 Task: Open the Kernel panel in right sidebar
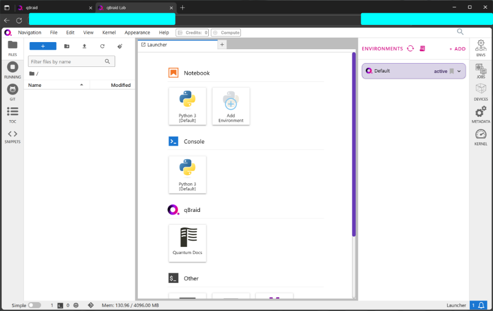click(481, 137)
